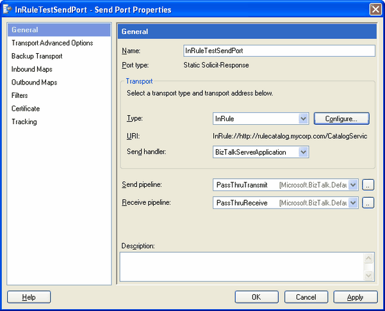This screenshot has height=311, width=385.
Task: Go to Backup Transport settings
Action: [37, 56]
